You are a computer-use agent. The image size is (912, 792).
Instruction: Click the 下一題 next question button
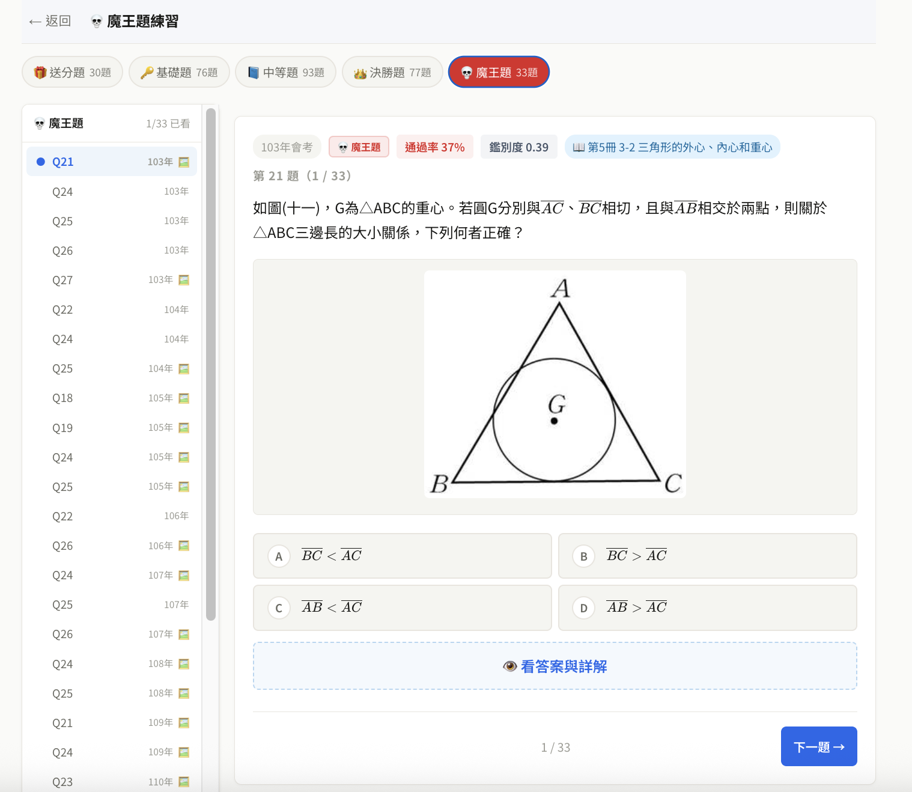818,746
